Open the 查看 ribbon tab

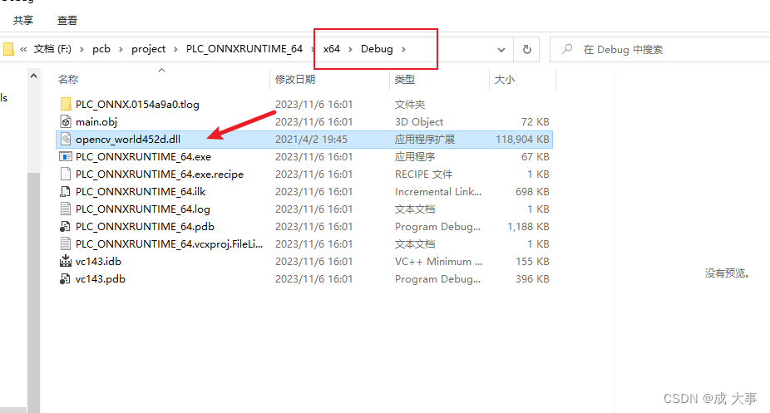click(x=67, y=21)
